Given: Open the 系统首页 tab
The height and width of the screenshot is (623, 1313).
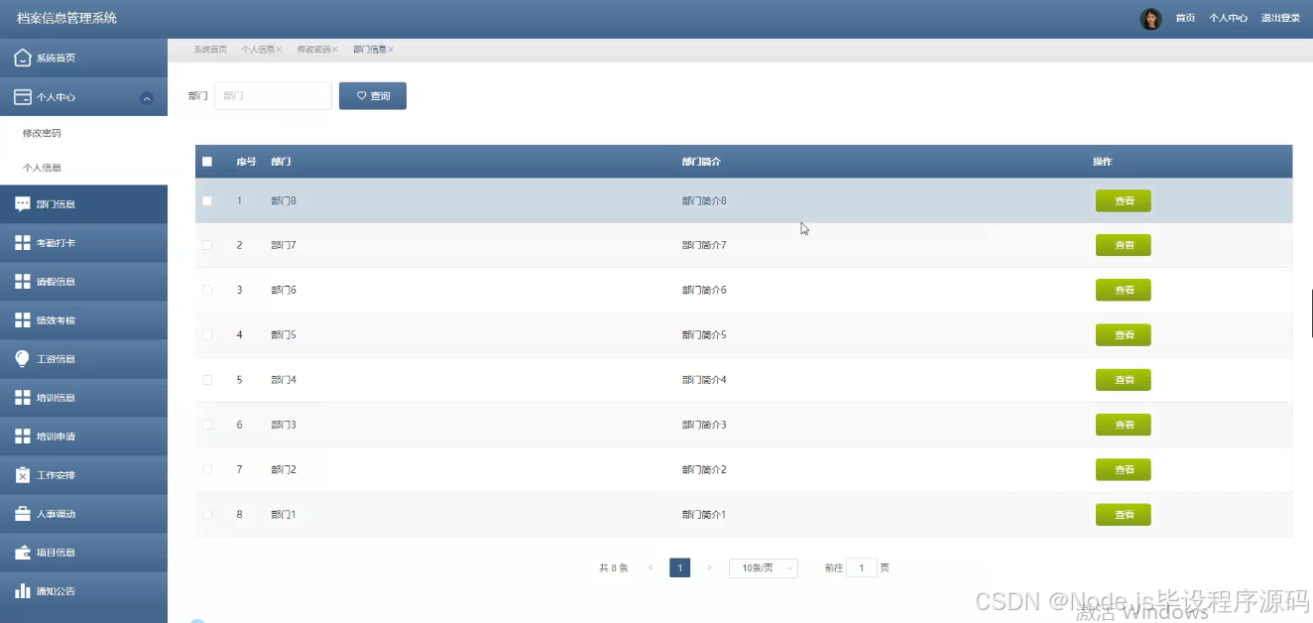Looking at the screenshot, I should pyautogui.click(x=210, y=50).
